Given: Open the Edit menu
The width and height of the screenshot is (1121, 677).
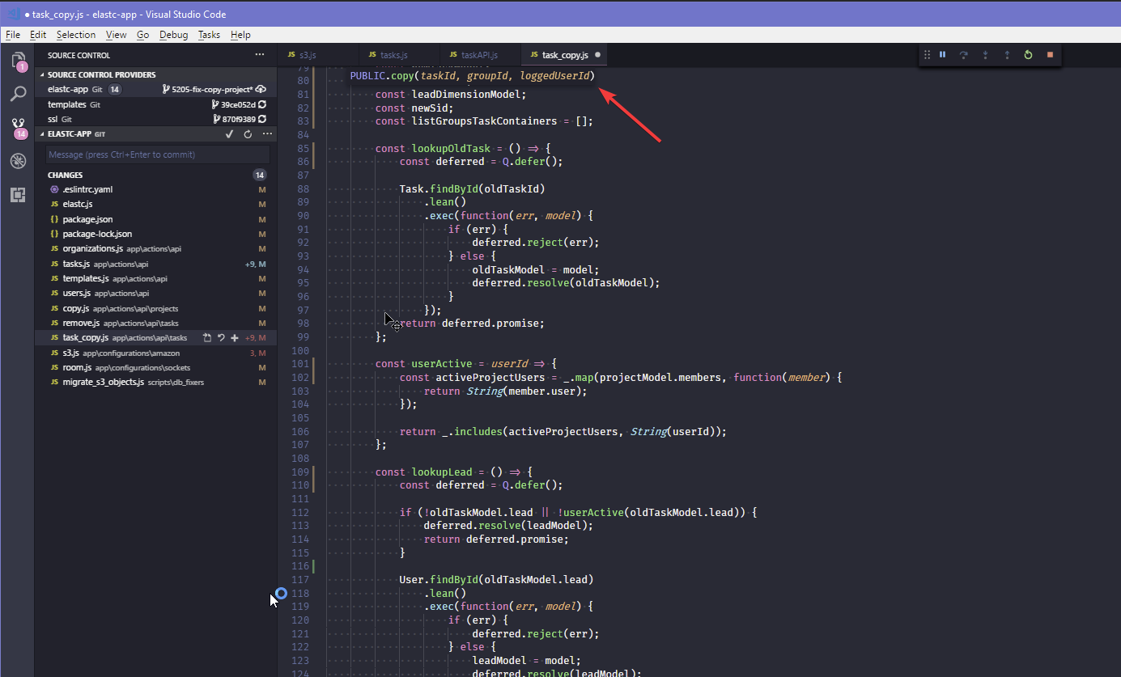Looking at the screenshot, I should tap(38, 35).
